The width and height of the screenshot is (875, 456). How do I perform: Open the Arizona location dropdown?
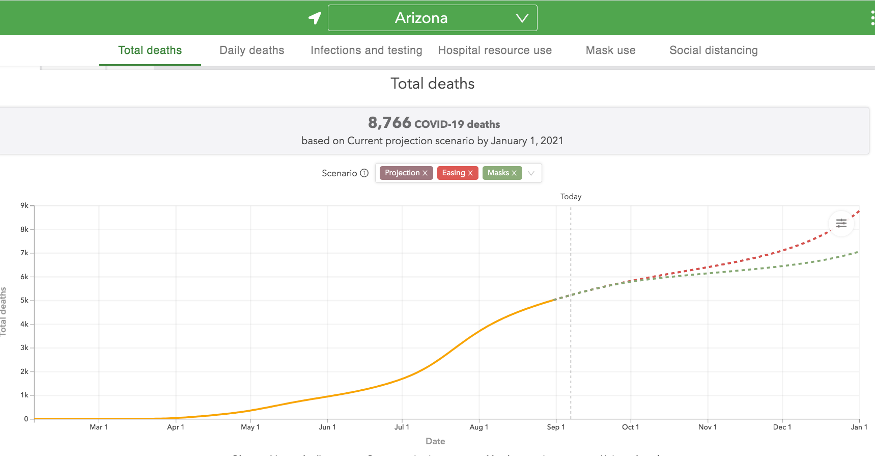[x=432, y=18]
